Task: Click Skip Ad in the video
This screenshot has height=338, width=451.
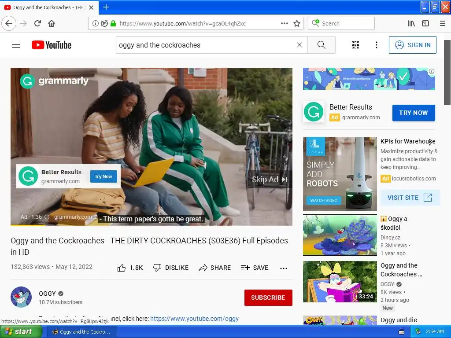Action: pos(270,180)
